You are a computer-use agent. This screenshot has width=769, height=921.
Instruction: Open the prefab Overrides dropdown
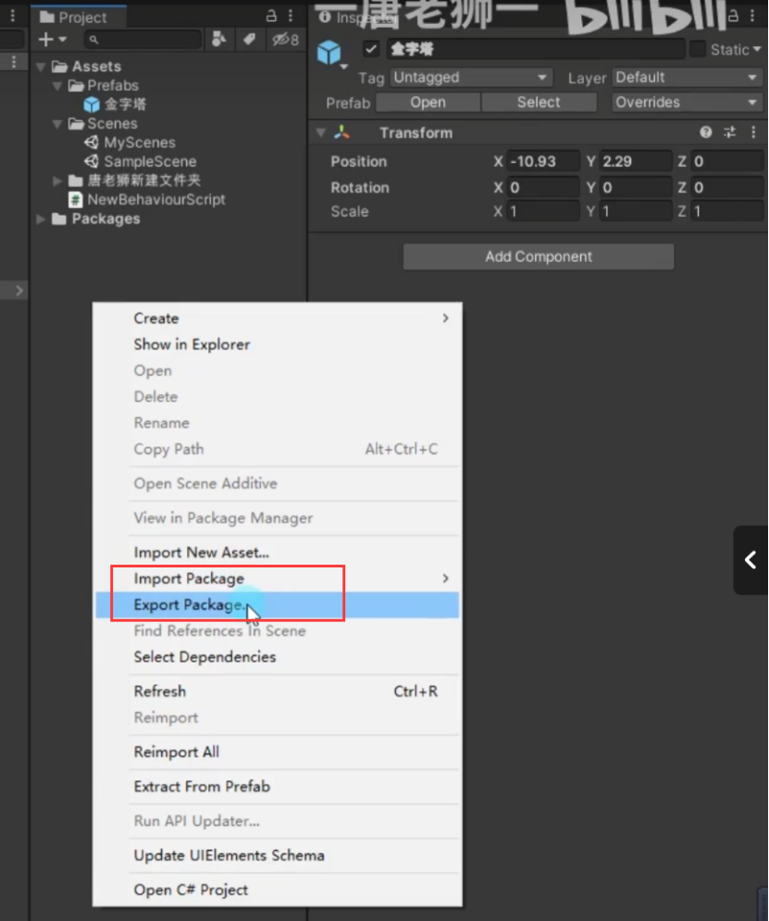click(x=688, y=102)
